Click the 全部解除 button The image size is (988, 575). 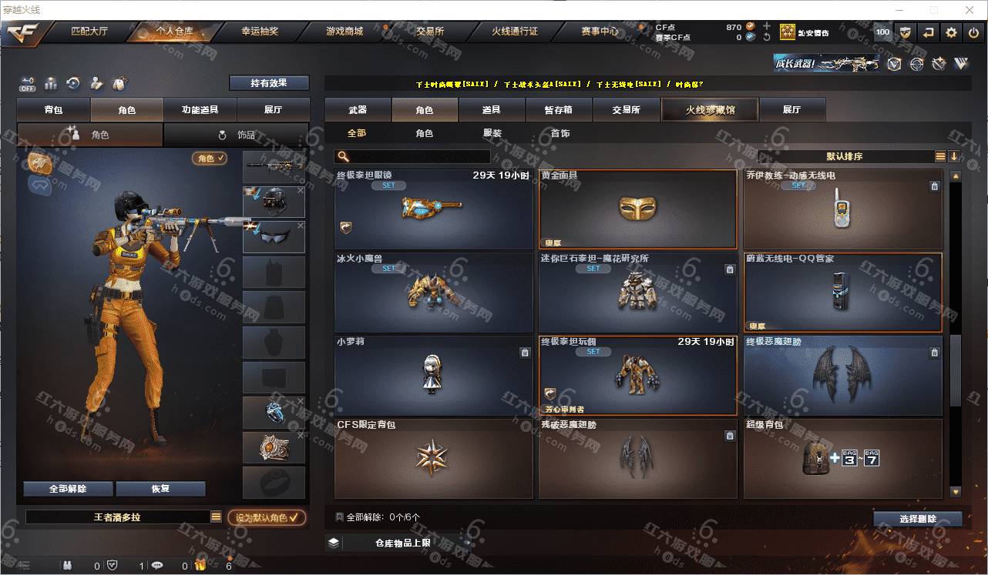[x=68, y=489]
